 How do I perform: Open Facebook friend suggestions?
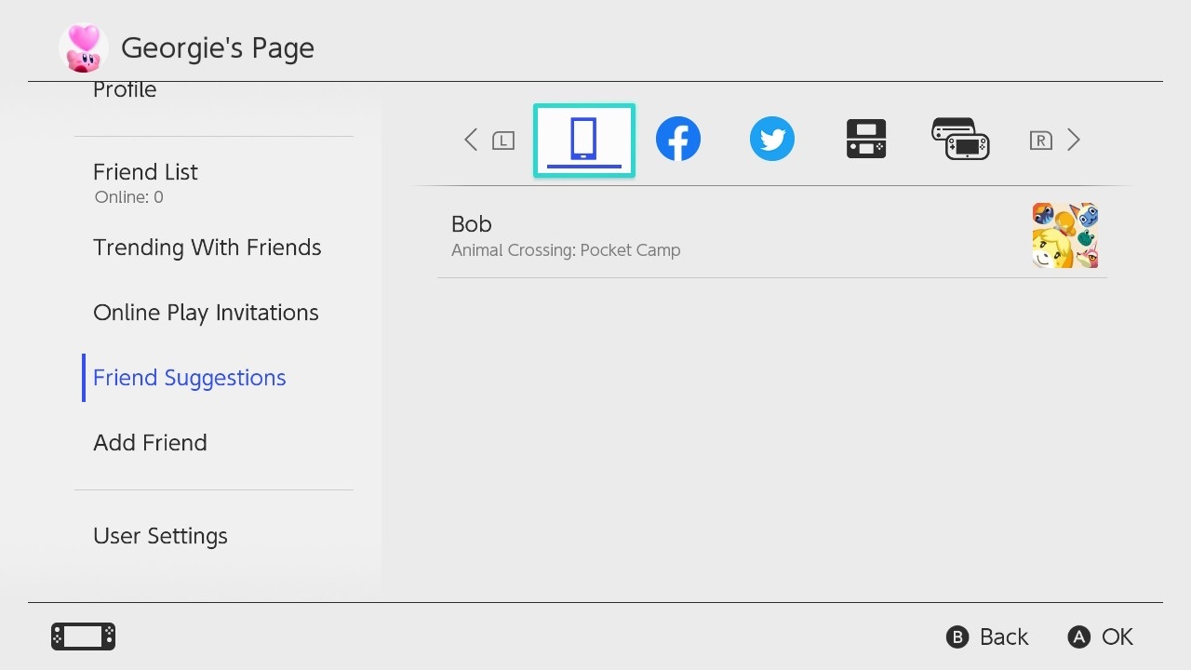coord(677,138)
